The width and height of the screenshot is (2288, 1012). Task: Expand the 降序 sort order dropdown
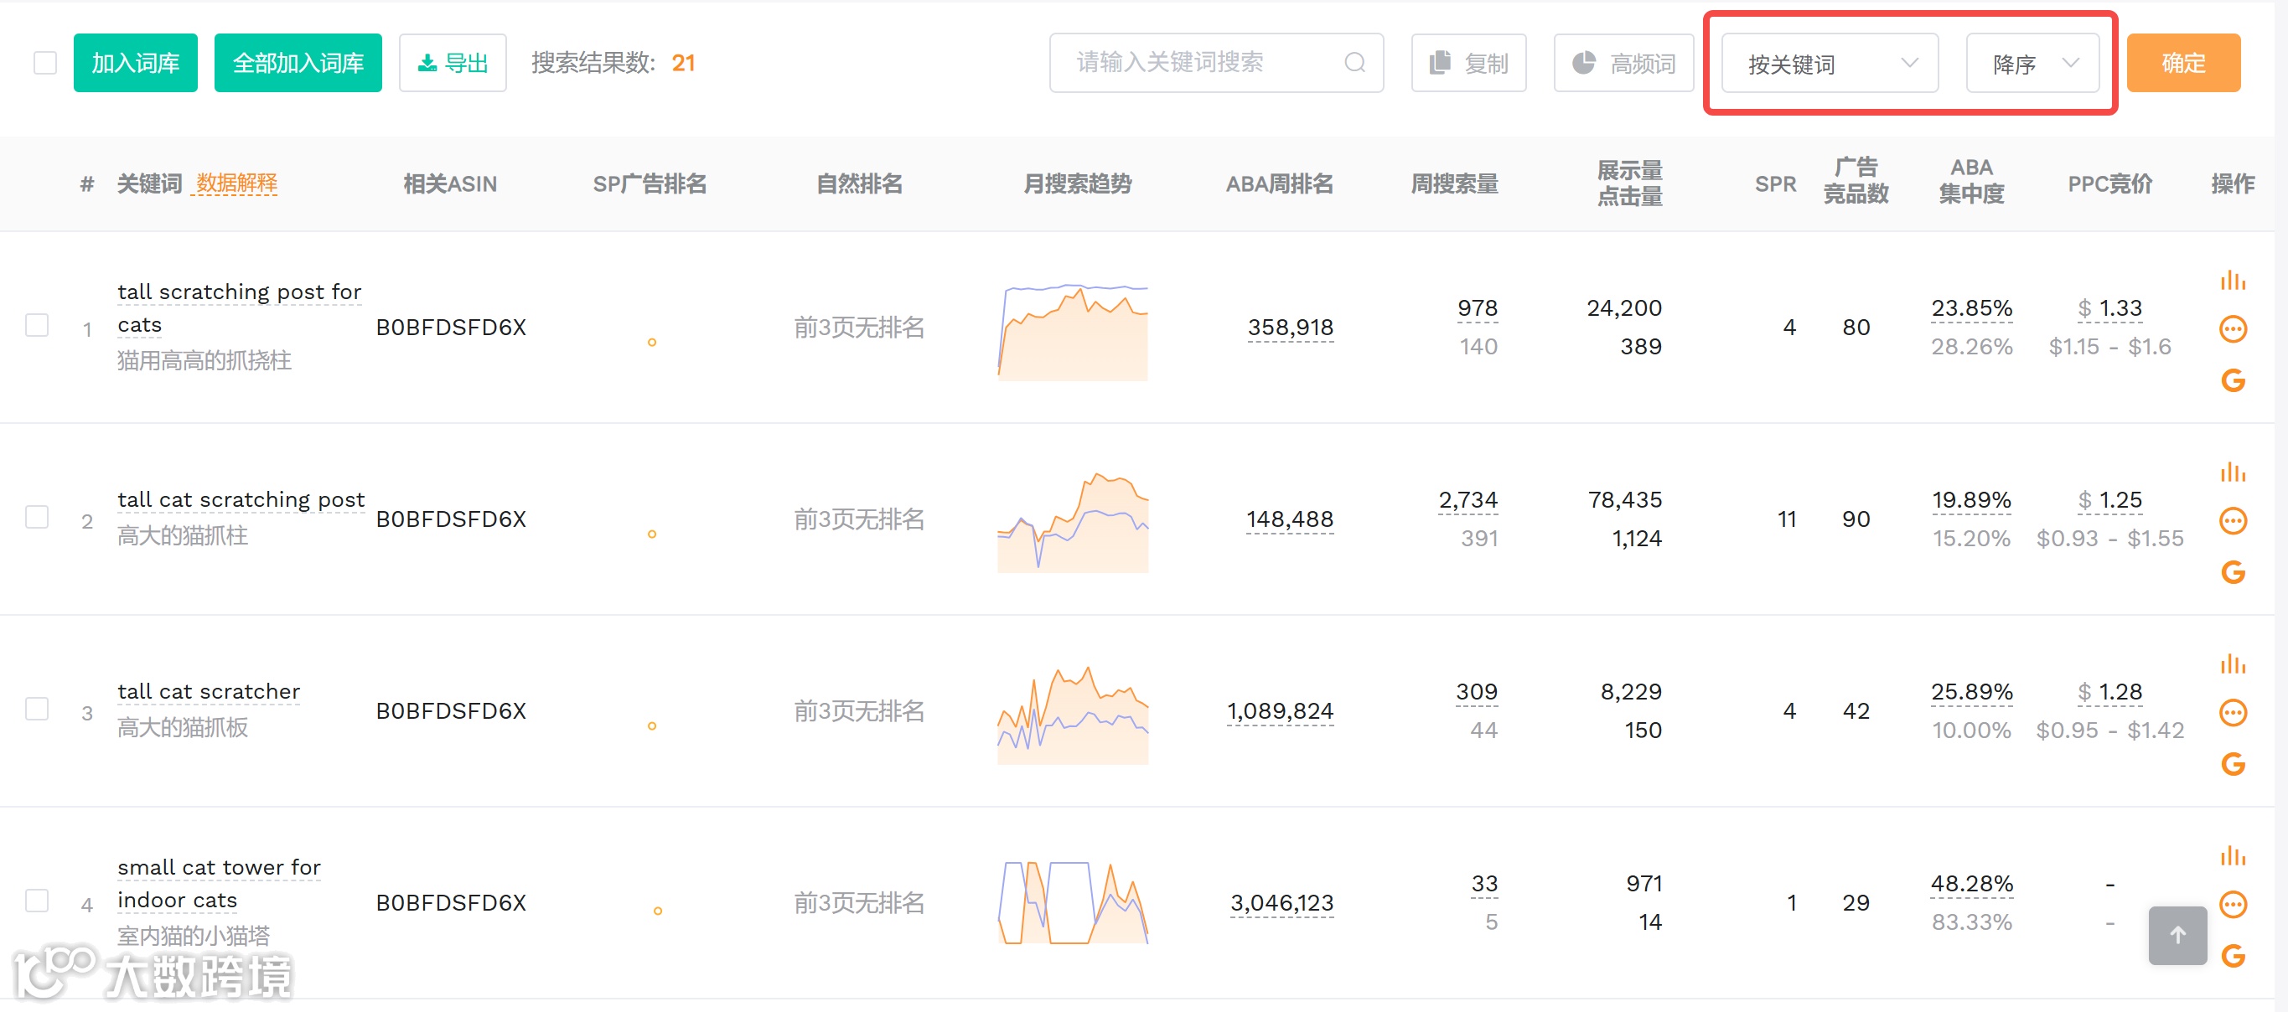2032,64
